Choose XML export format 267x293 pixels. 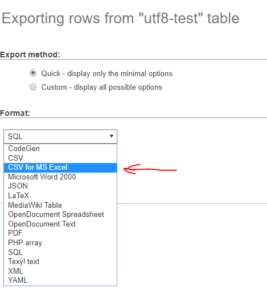[x=60, y=271]
